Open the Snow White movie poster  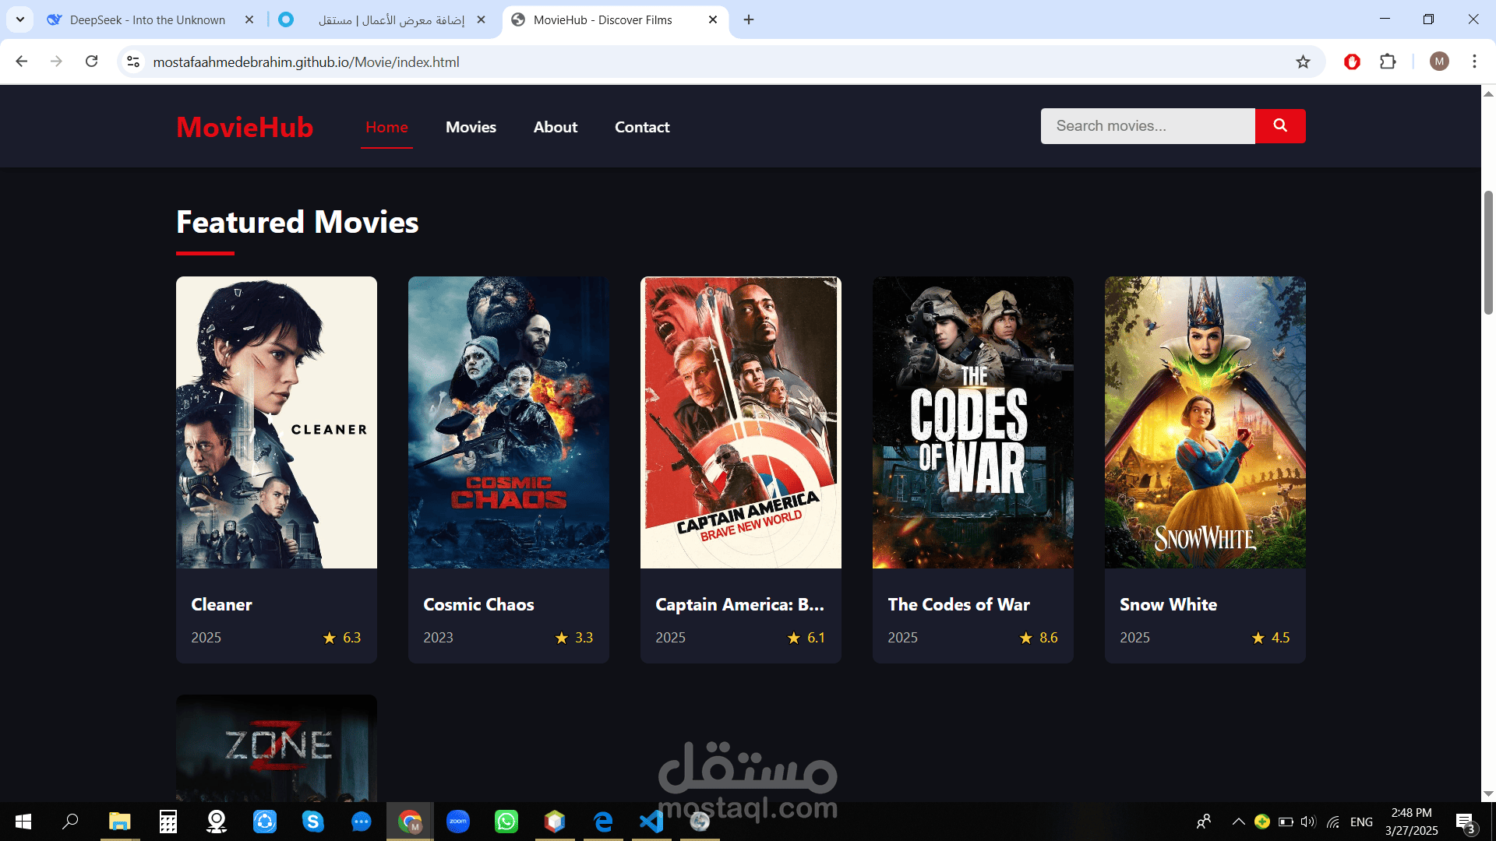1205,422
